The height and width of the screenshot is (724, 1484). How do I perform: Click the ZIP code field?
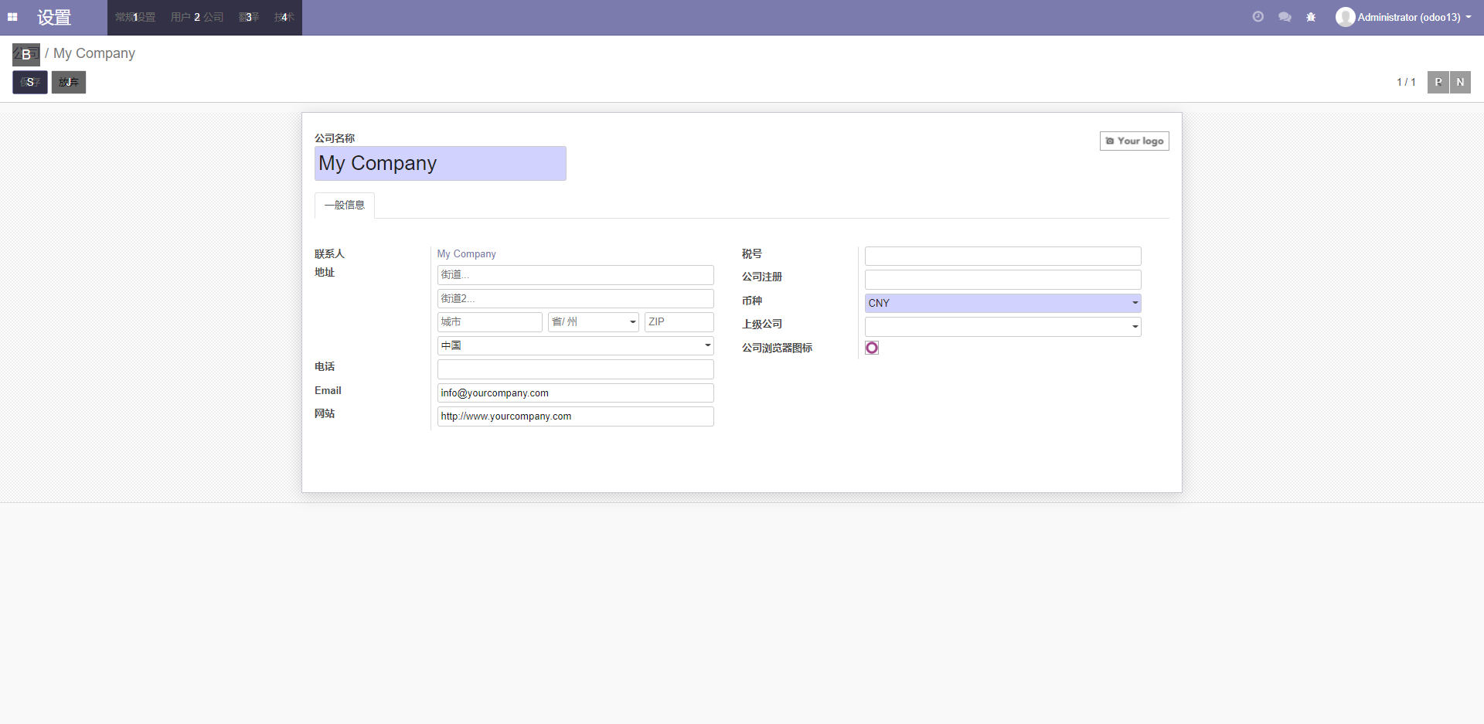(x=679, y=322)
